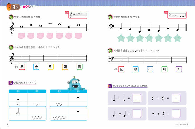Screen dimensions: 195x129
Task: Click the treble clef on the top-left note staff
Action: [12, 28]
